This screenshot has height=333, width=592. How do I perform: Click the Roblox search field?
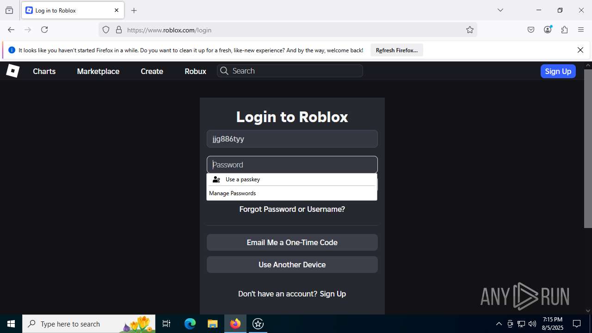coord(290,71)
